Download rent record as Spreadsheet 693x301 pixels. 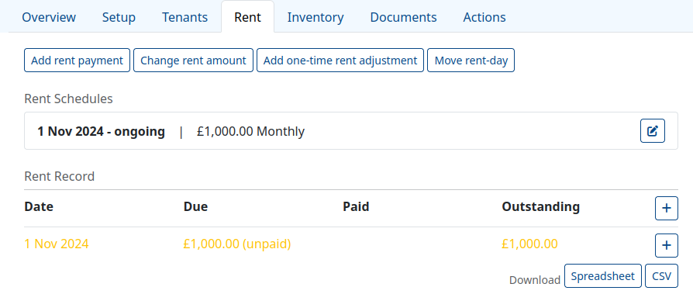pyautogui.click(x=603, y=276)
